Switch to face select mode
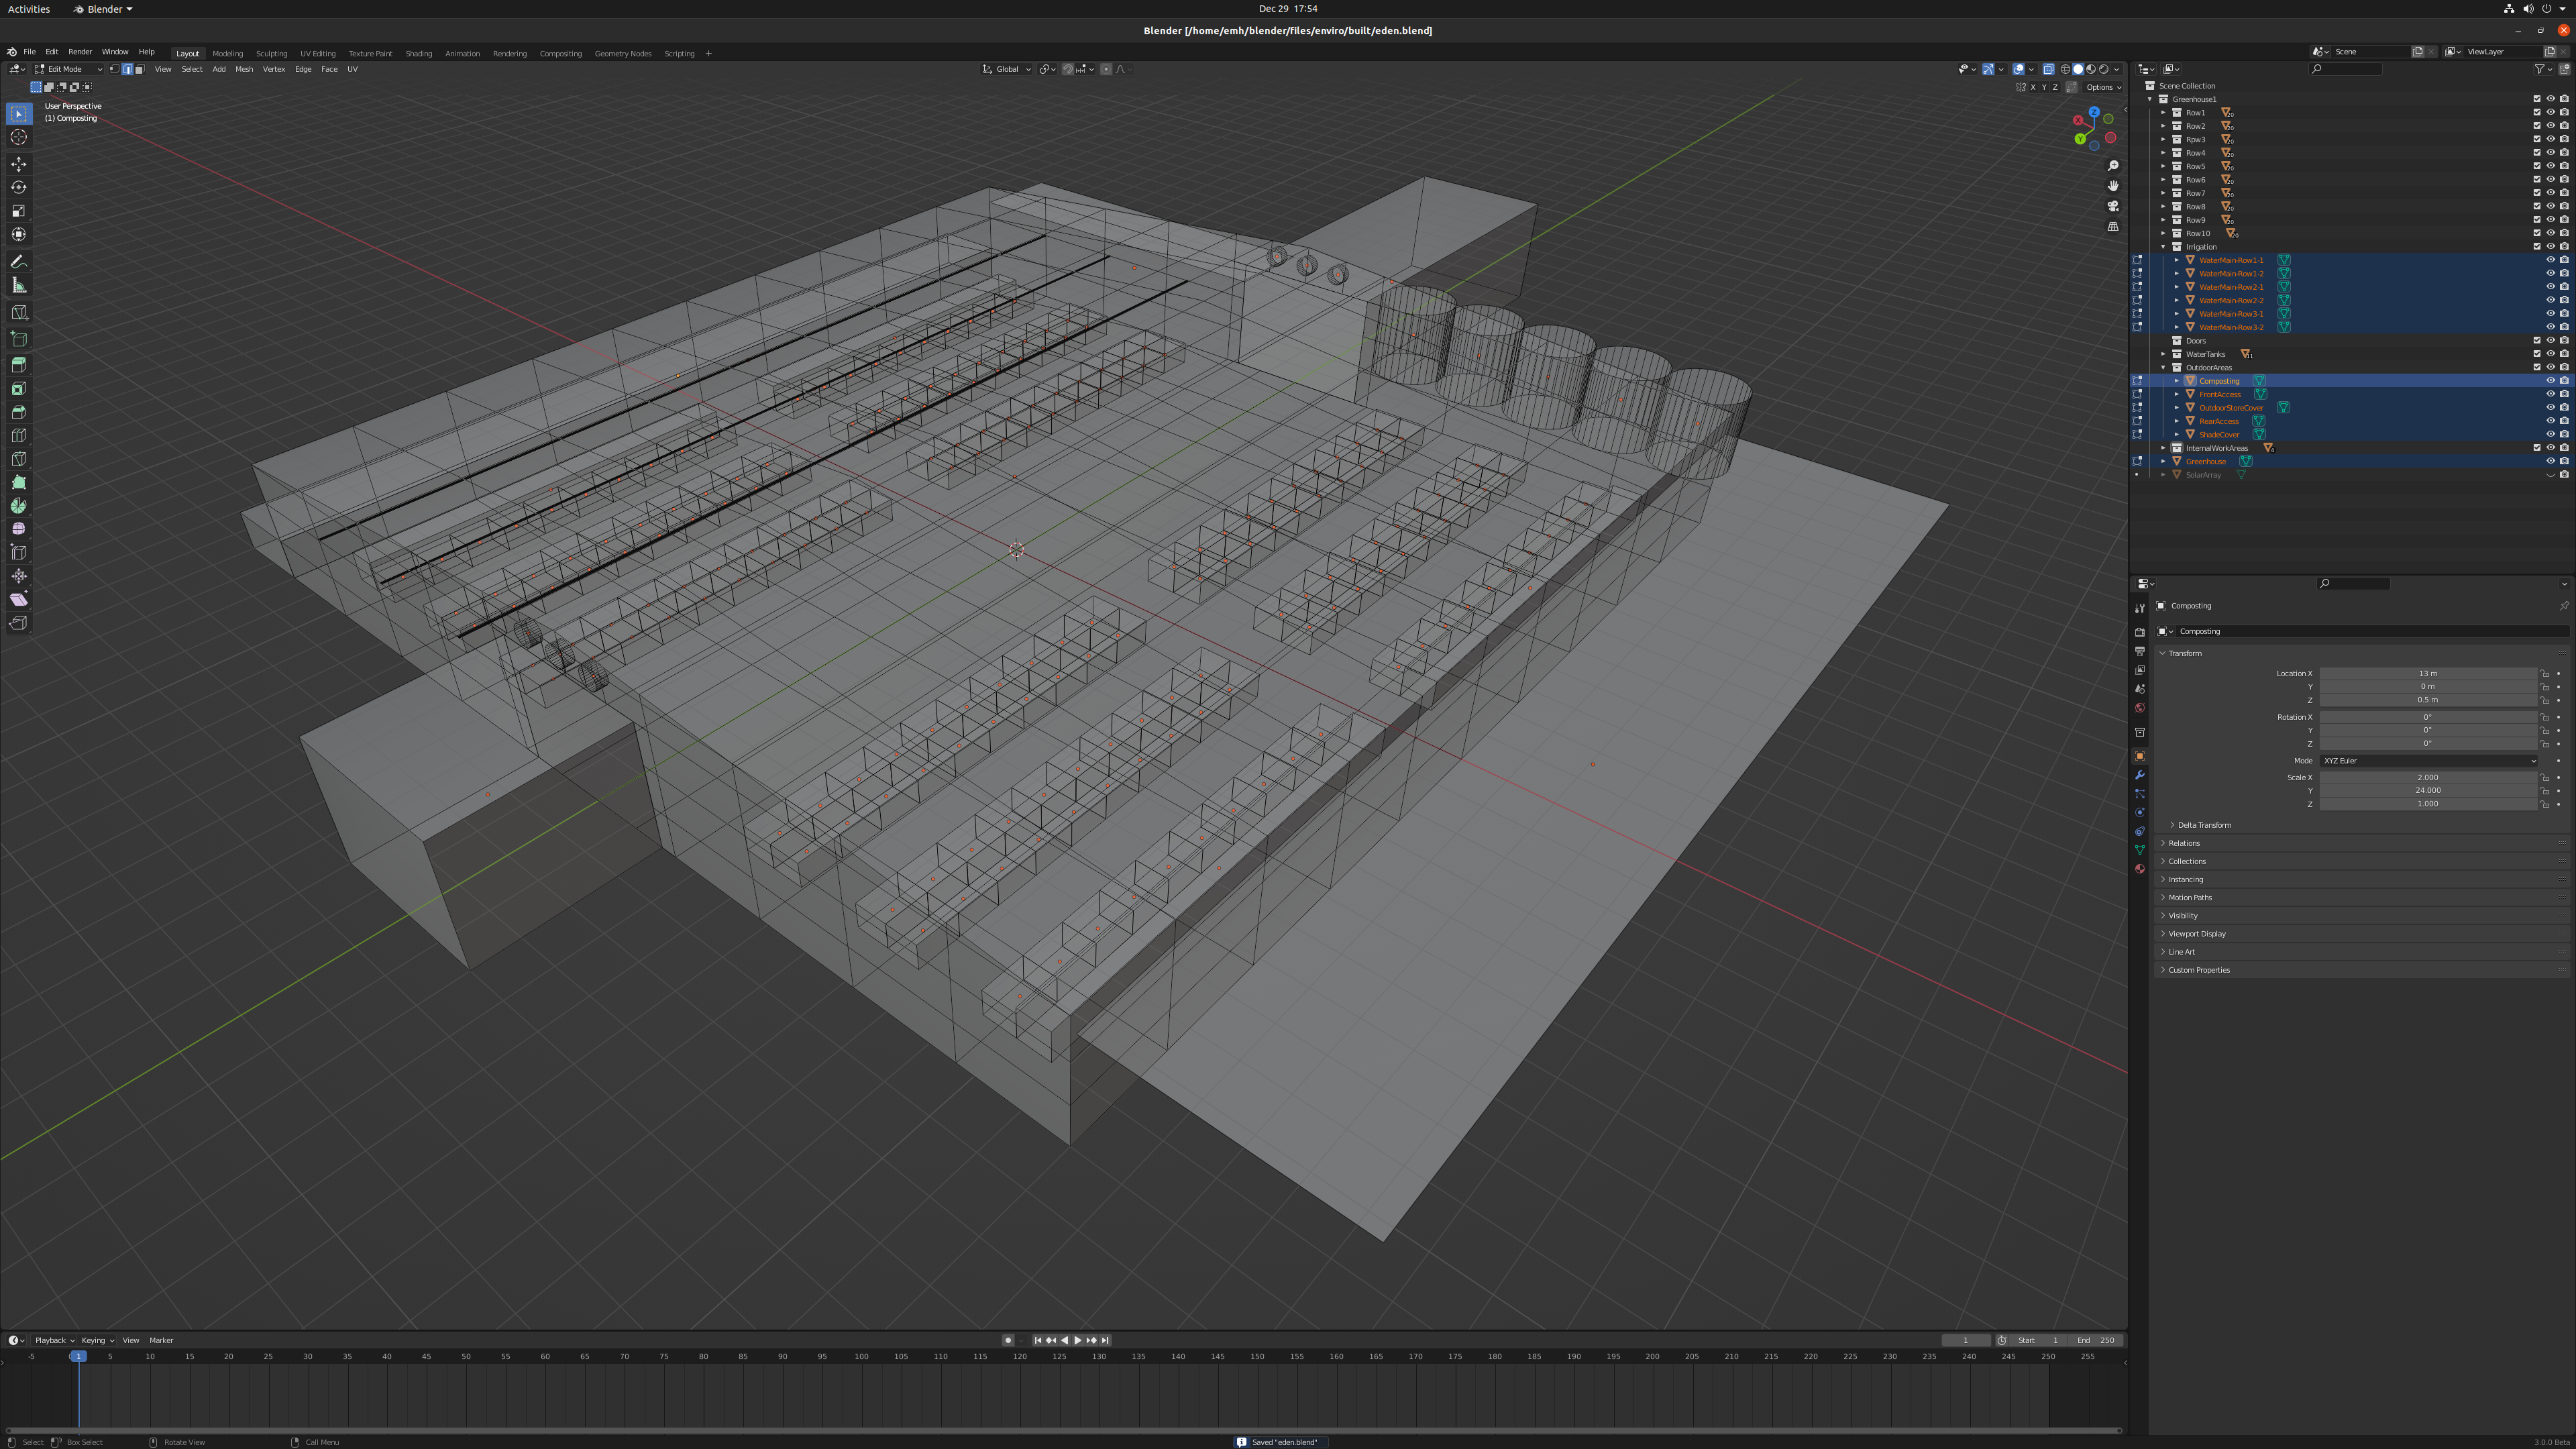Viewport: 2576px width, 1449px height. (x=139, y=69)
